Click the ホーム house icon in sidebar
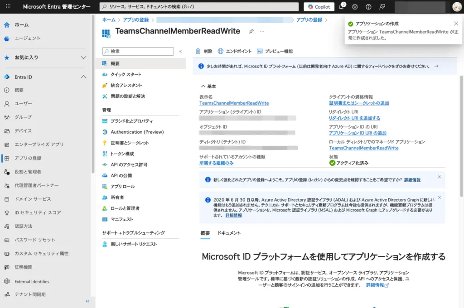 click(7, 25)
